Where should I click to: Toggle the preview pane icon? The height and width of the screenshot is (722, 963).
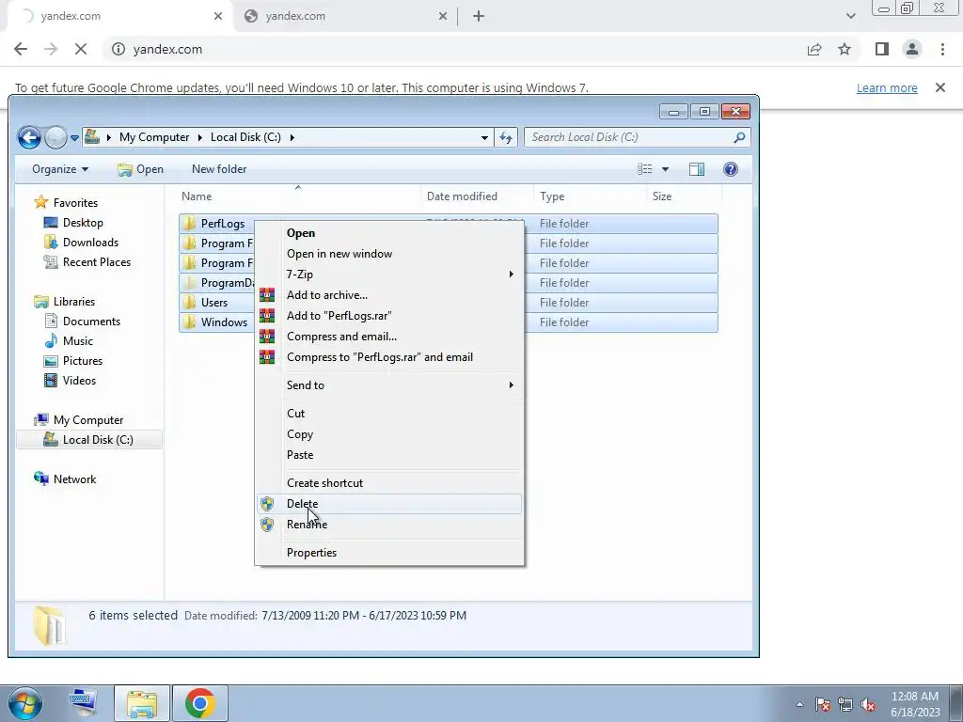[x=697, y=169]
